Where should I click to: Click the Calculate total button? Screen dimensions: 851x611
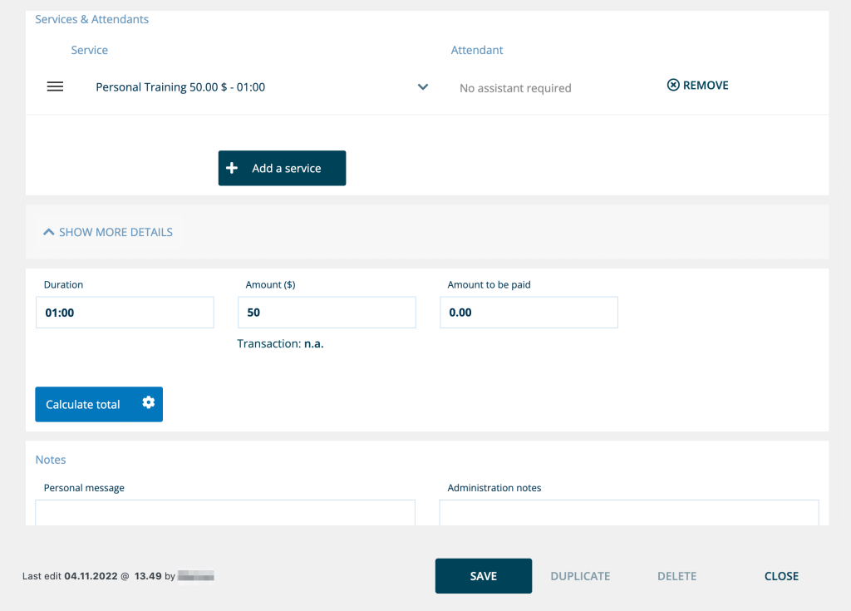(x=83, y=404)
